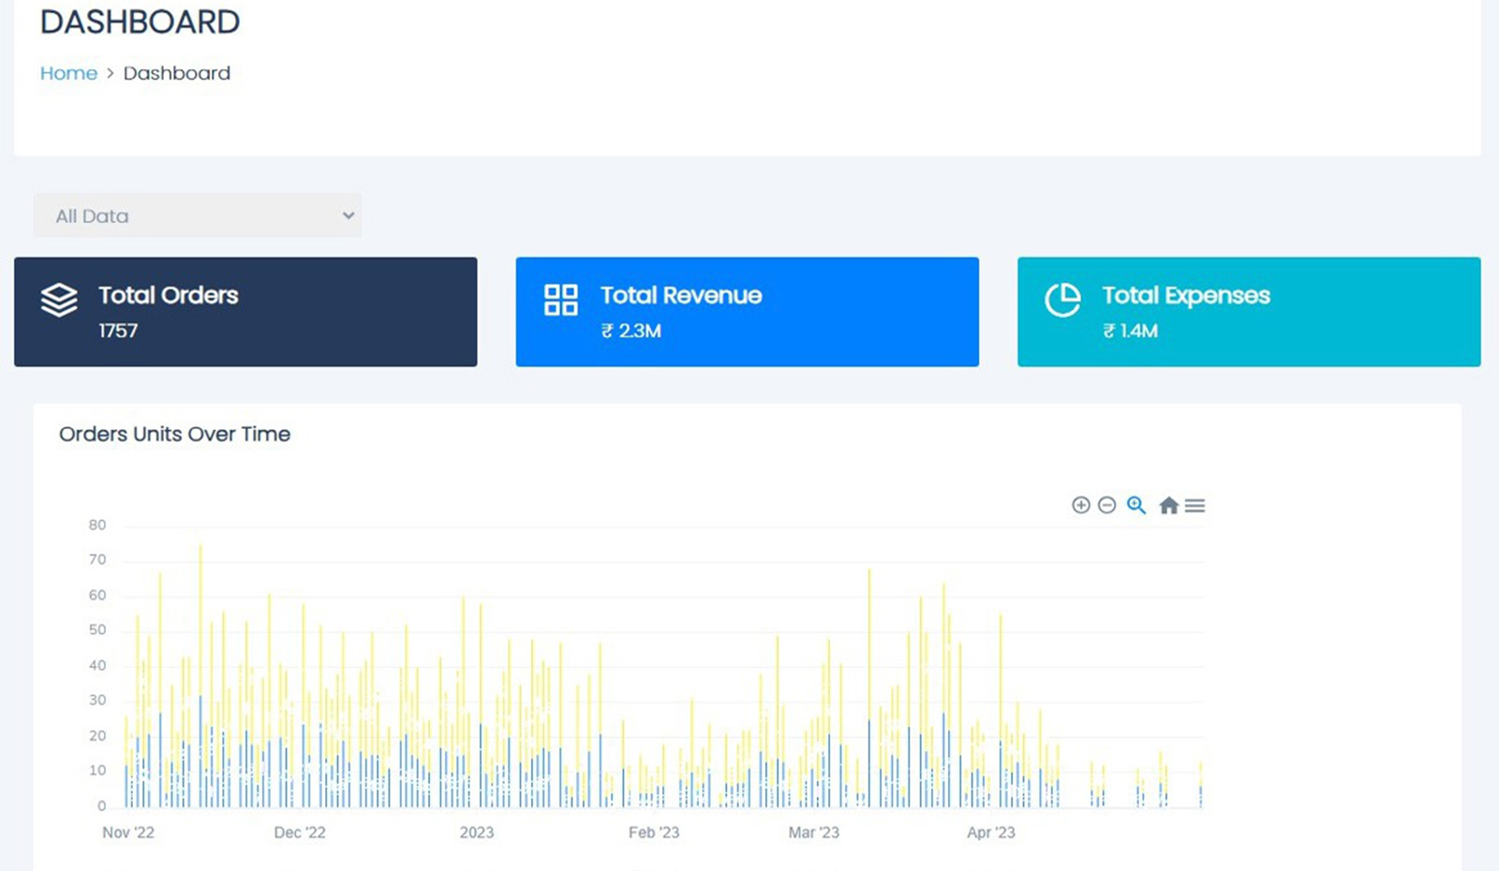Image resolution: width=1499 pixels, height=871 pixels.
Task: Reset chart zoom with home icon
Action: 1168,506
